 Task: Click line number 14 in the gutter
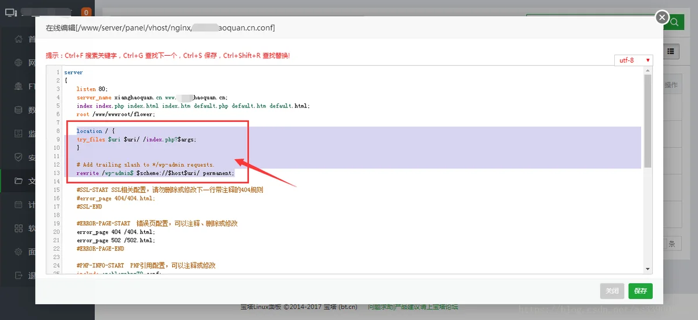point(57,182)
